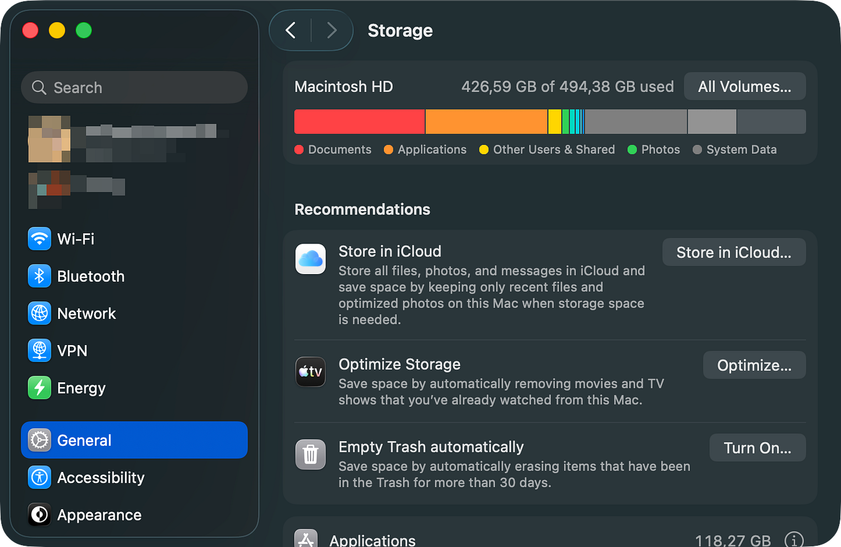Click the iCloud cloud icon

pyautogui.click(x=311, y=259)
